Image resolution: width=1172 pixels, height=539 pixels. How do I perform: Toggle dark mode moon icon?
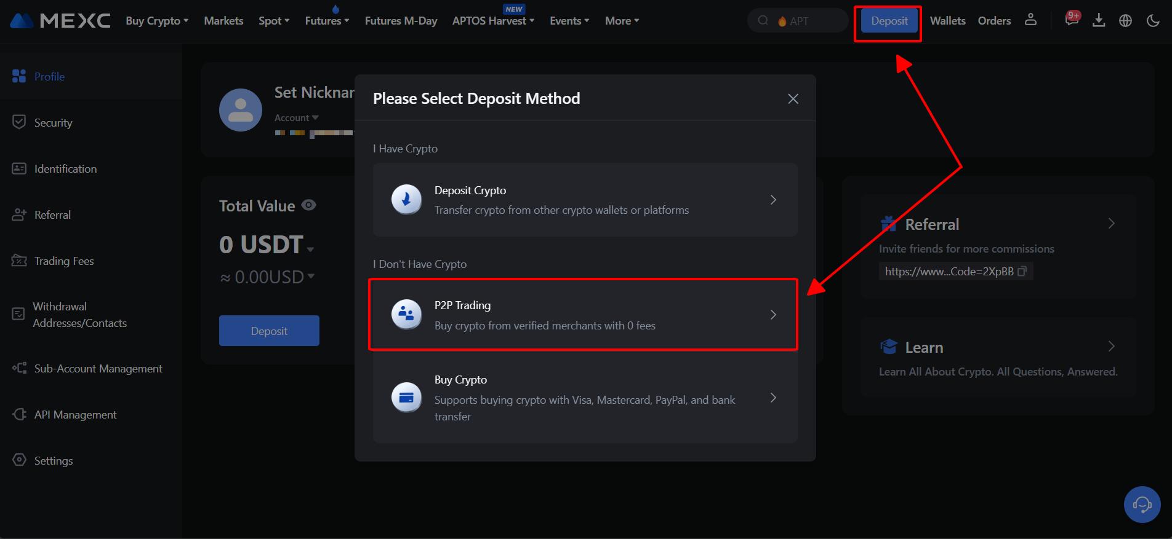pos(1153,20)
